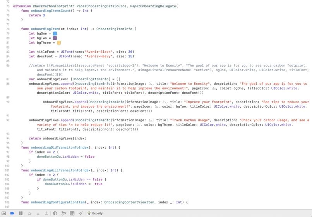Click "onboardingDidTransitonToIndex" function name

[60, 148]
